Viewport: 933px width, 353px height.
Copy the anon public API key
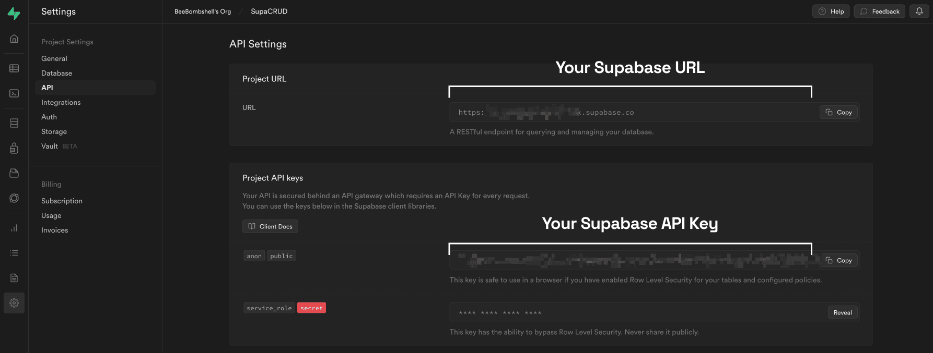(838, 261)
